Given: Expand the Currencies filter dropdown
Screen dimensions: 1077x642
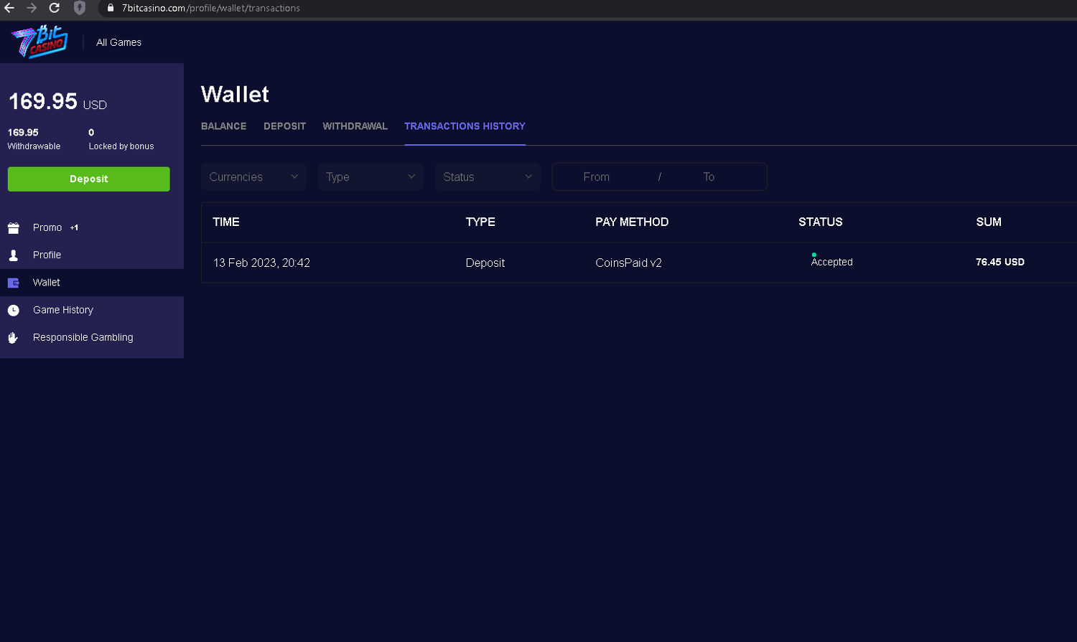Looking at the screenshot, I should click(x=253, y=177).
